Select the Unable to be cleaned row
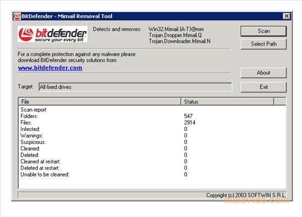 pyautogui.click(x=152, y=174)
